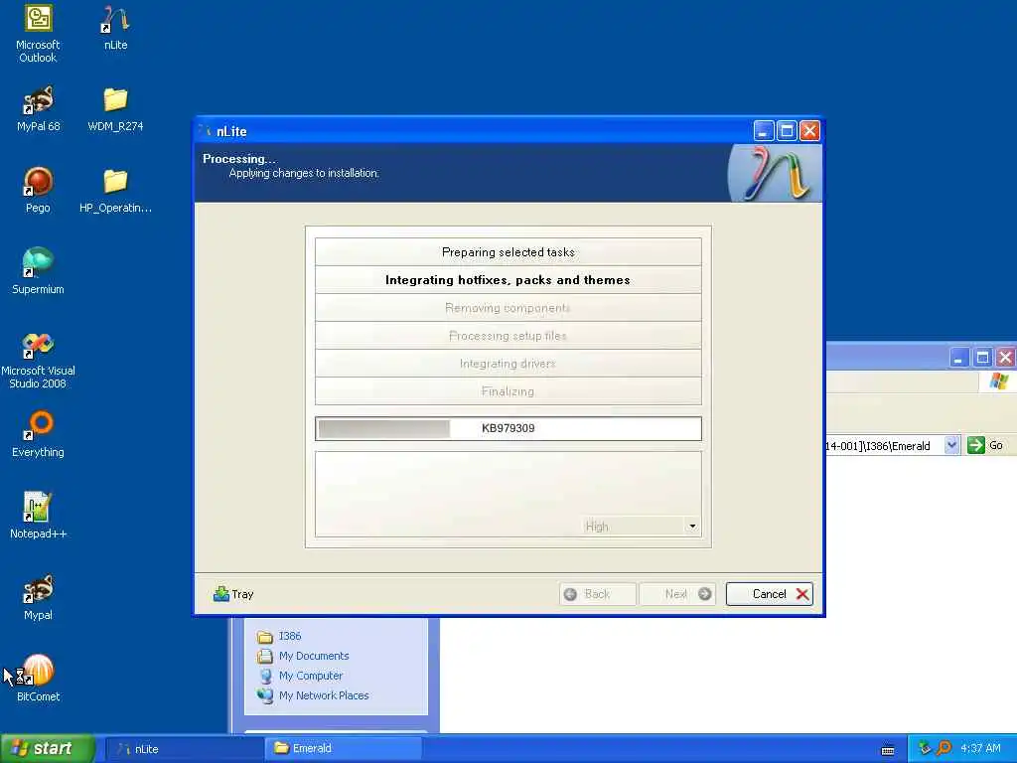
Task: Select the Pego desktop shortcut
Action: (38, 191)
